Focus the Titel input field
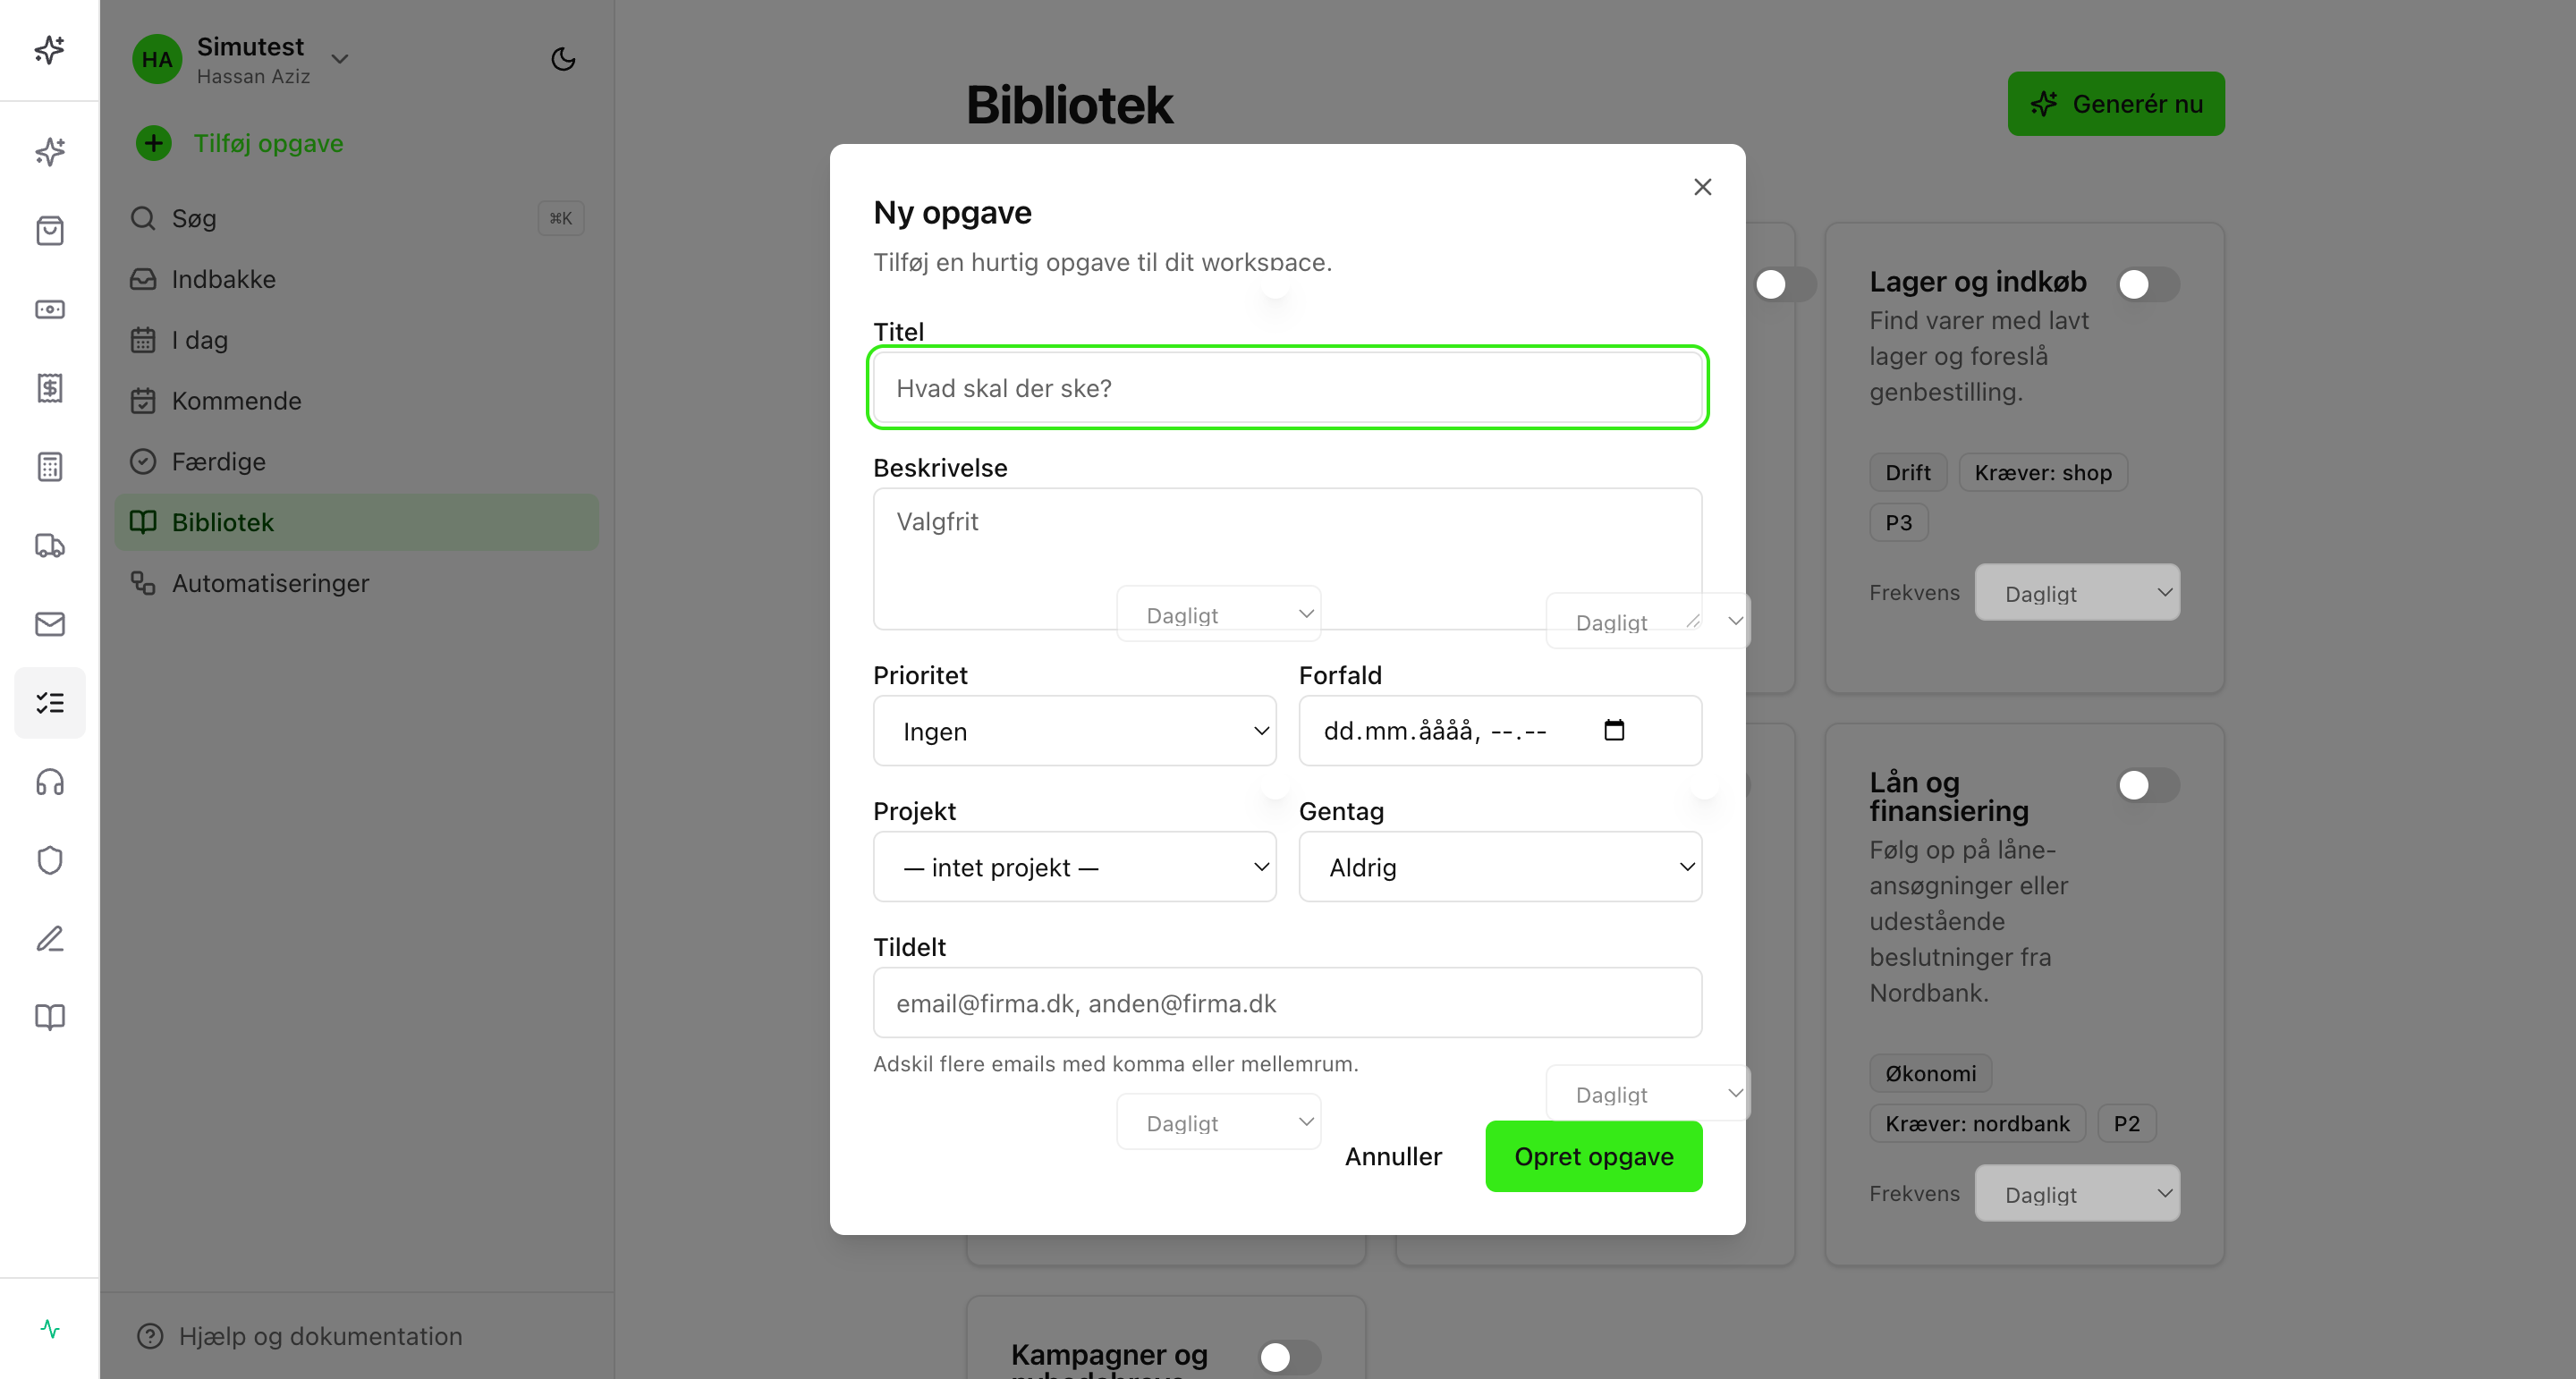Image resolution: width=2576 pixels, height=1379 pixels. (x=1287, y=388)
